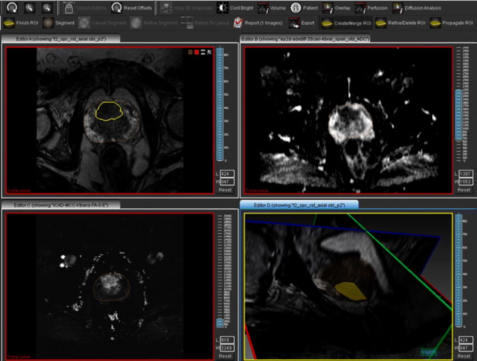Show Patient information
Screen dimensions: 477x361
click(305, 8)
